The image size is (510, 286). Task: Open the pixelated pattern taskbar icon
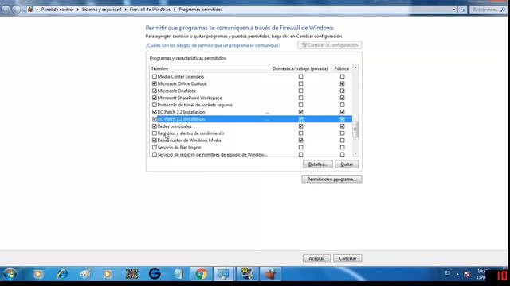(131, 274)
